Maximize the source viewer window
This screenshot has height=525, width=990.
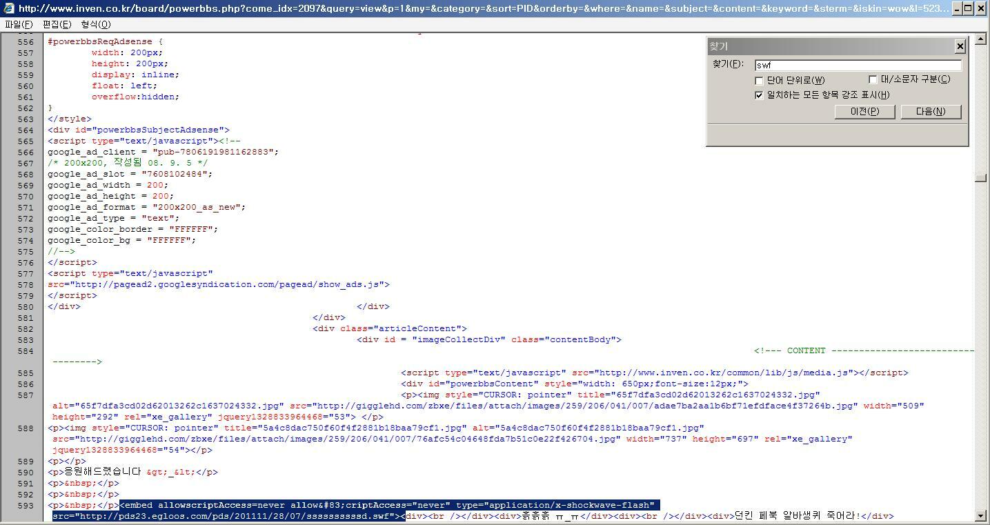point(969,8)
